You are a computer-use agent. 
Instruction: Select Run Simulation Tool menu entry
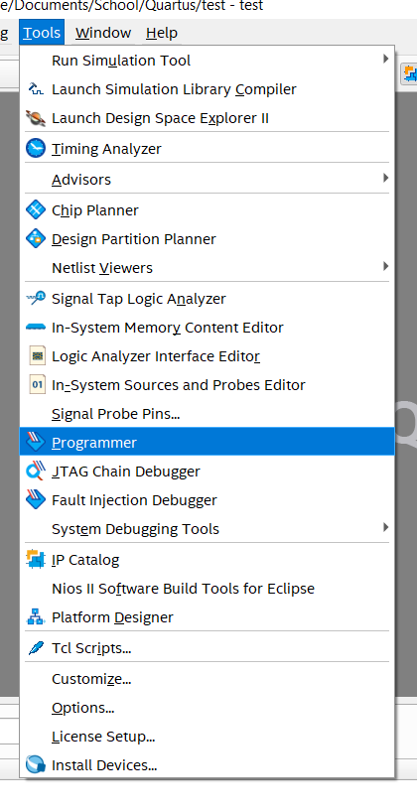tap(207, 61)
